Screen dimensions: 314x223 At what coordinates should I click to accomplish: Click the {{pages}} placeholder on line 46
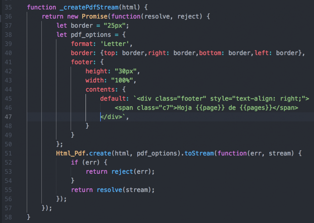pos(256,108)
